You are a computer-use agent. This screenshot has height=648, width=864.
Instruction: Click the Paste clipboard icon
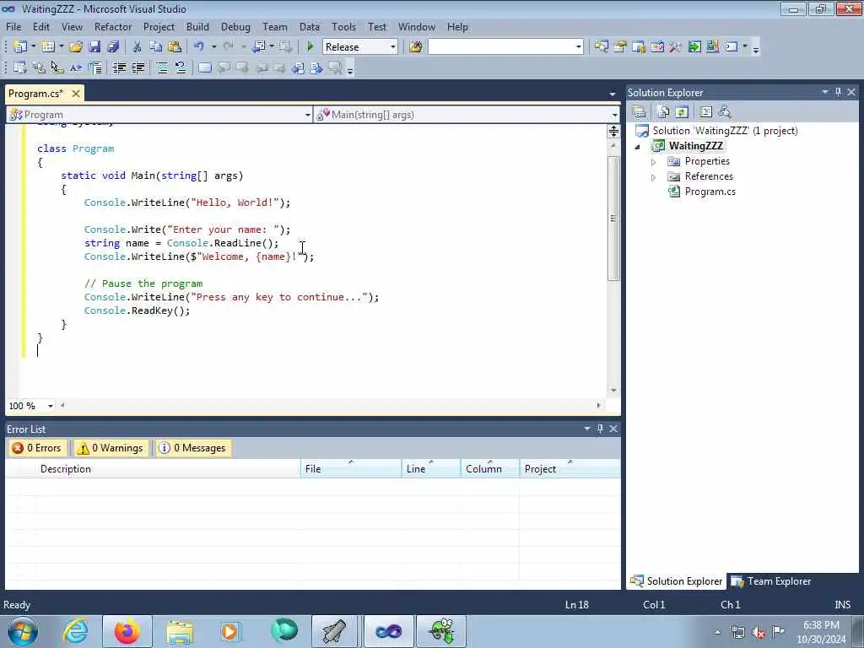(175, 47)
